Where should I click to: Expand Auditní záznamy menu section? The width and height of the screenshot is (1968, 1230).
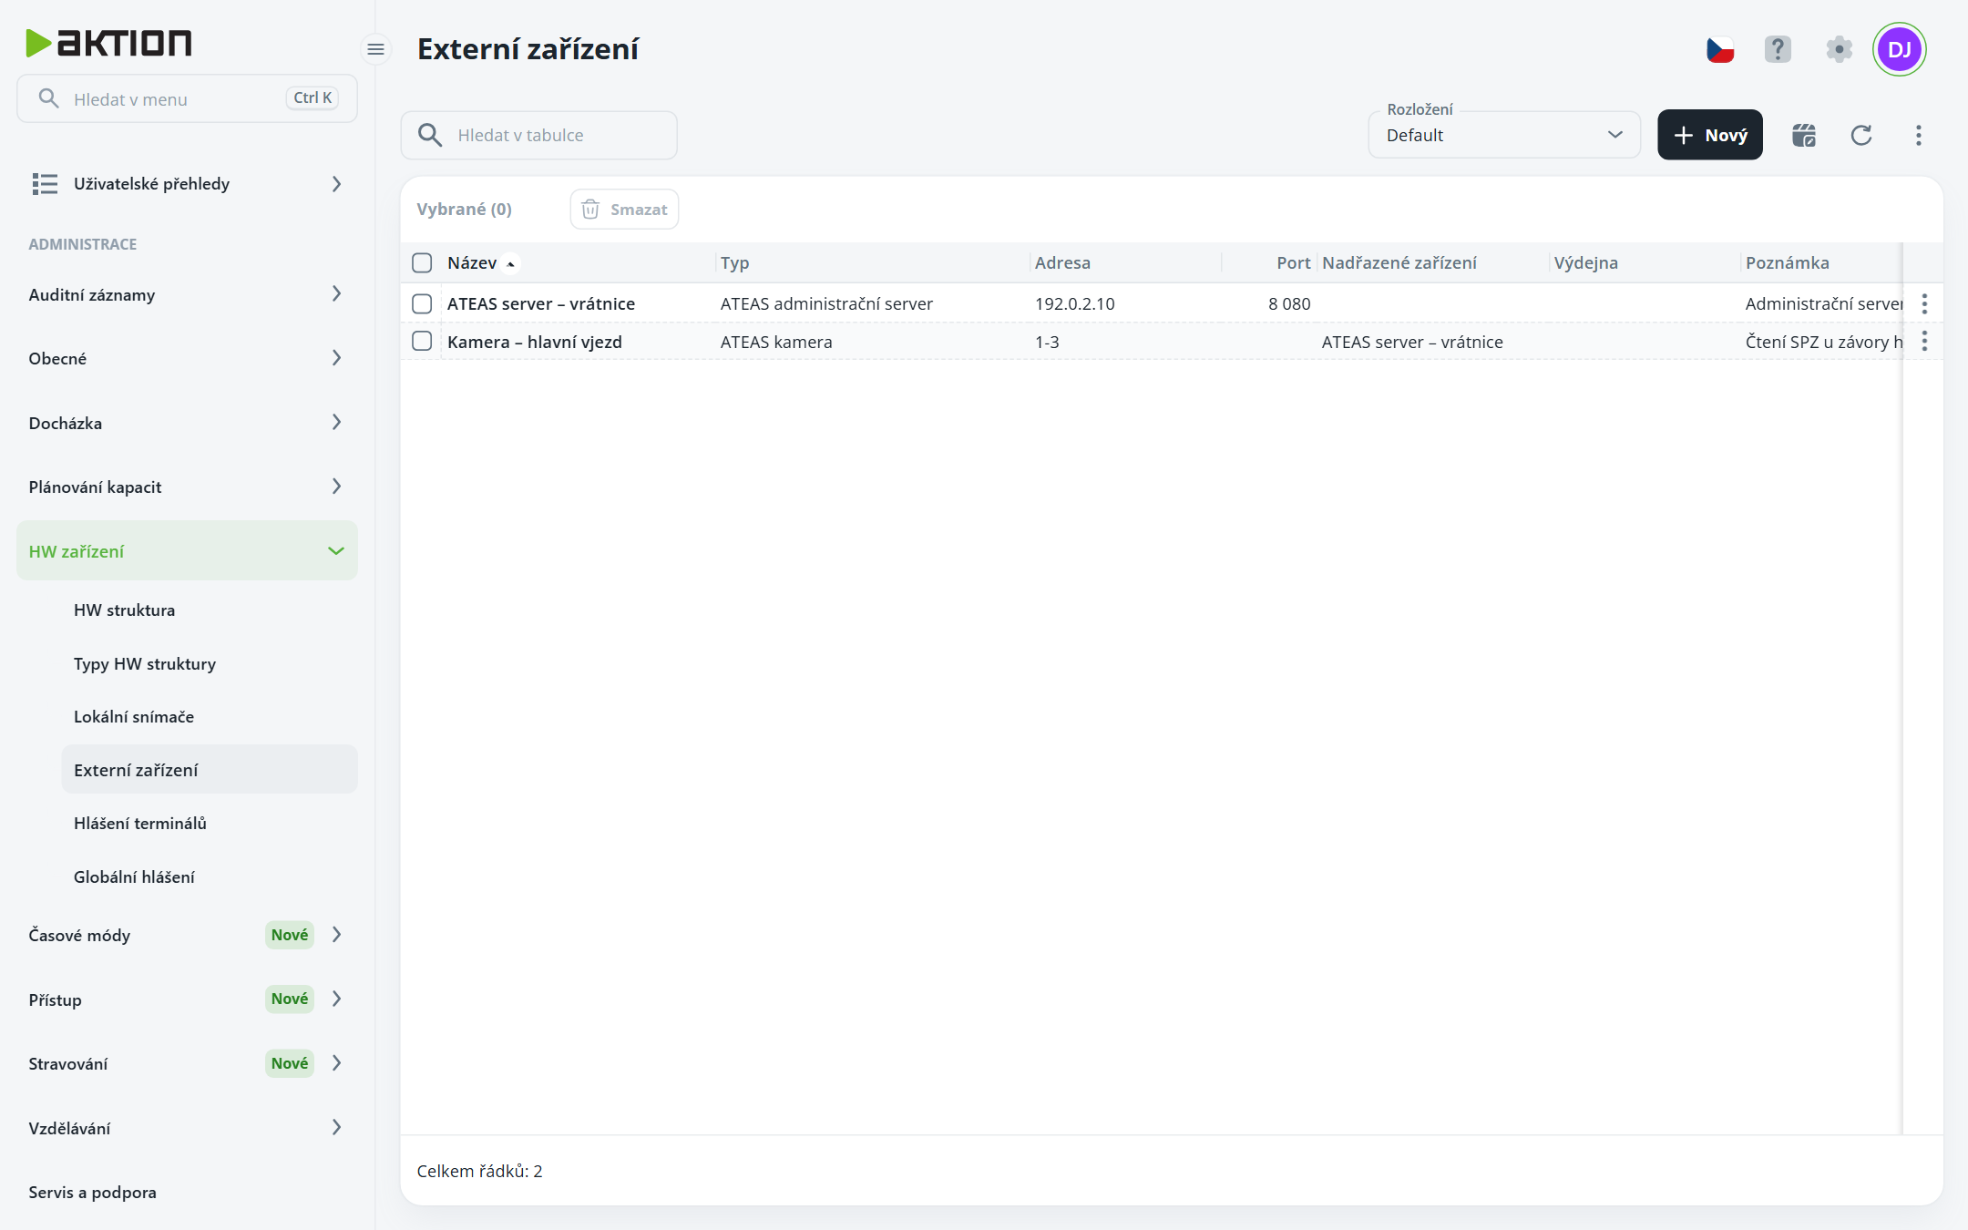(187, 294)
